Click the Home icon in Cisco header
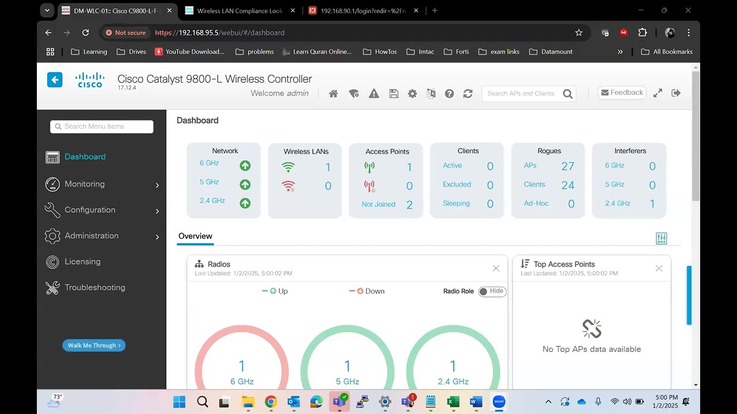 [333, 94]
